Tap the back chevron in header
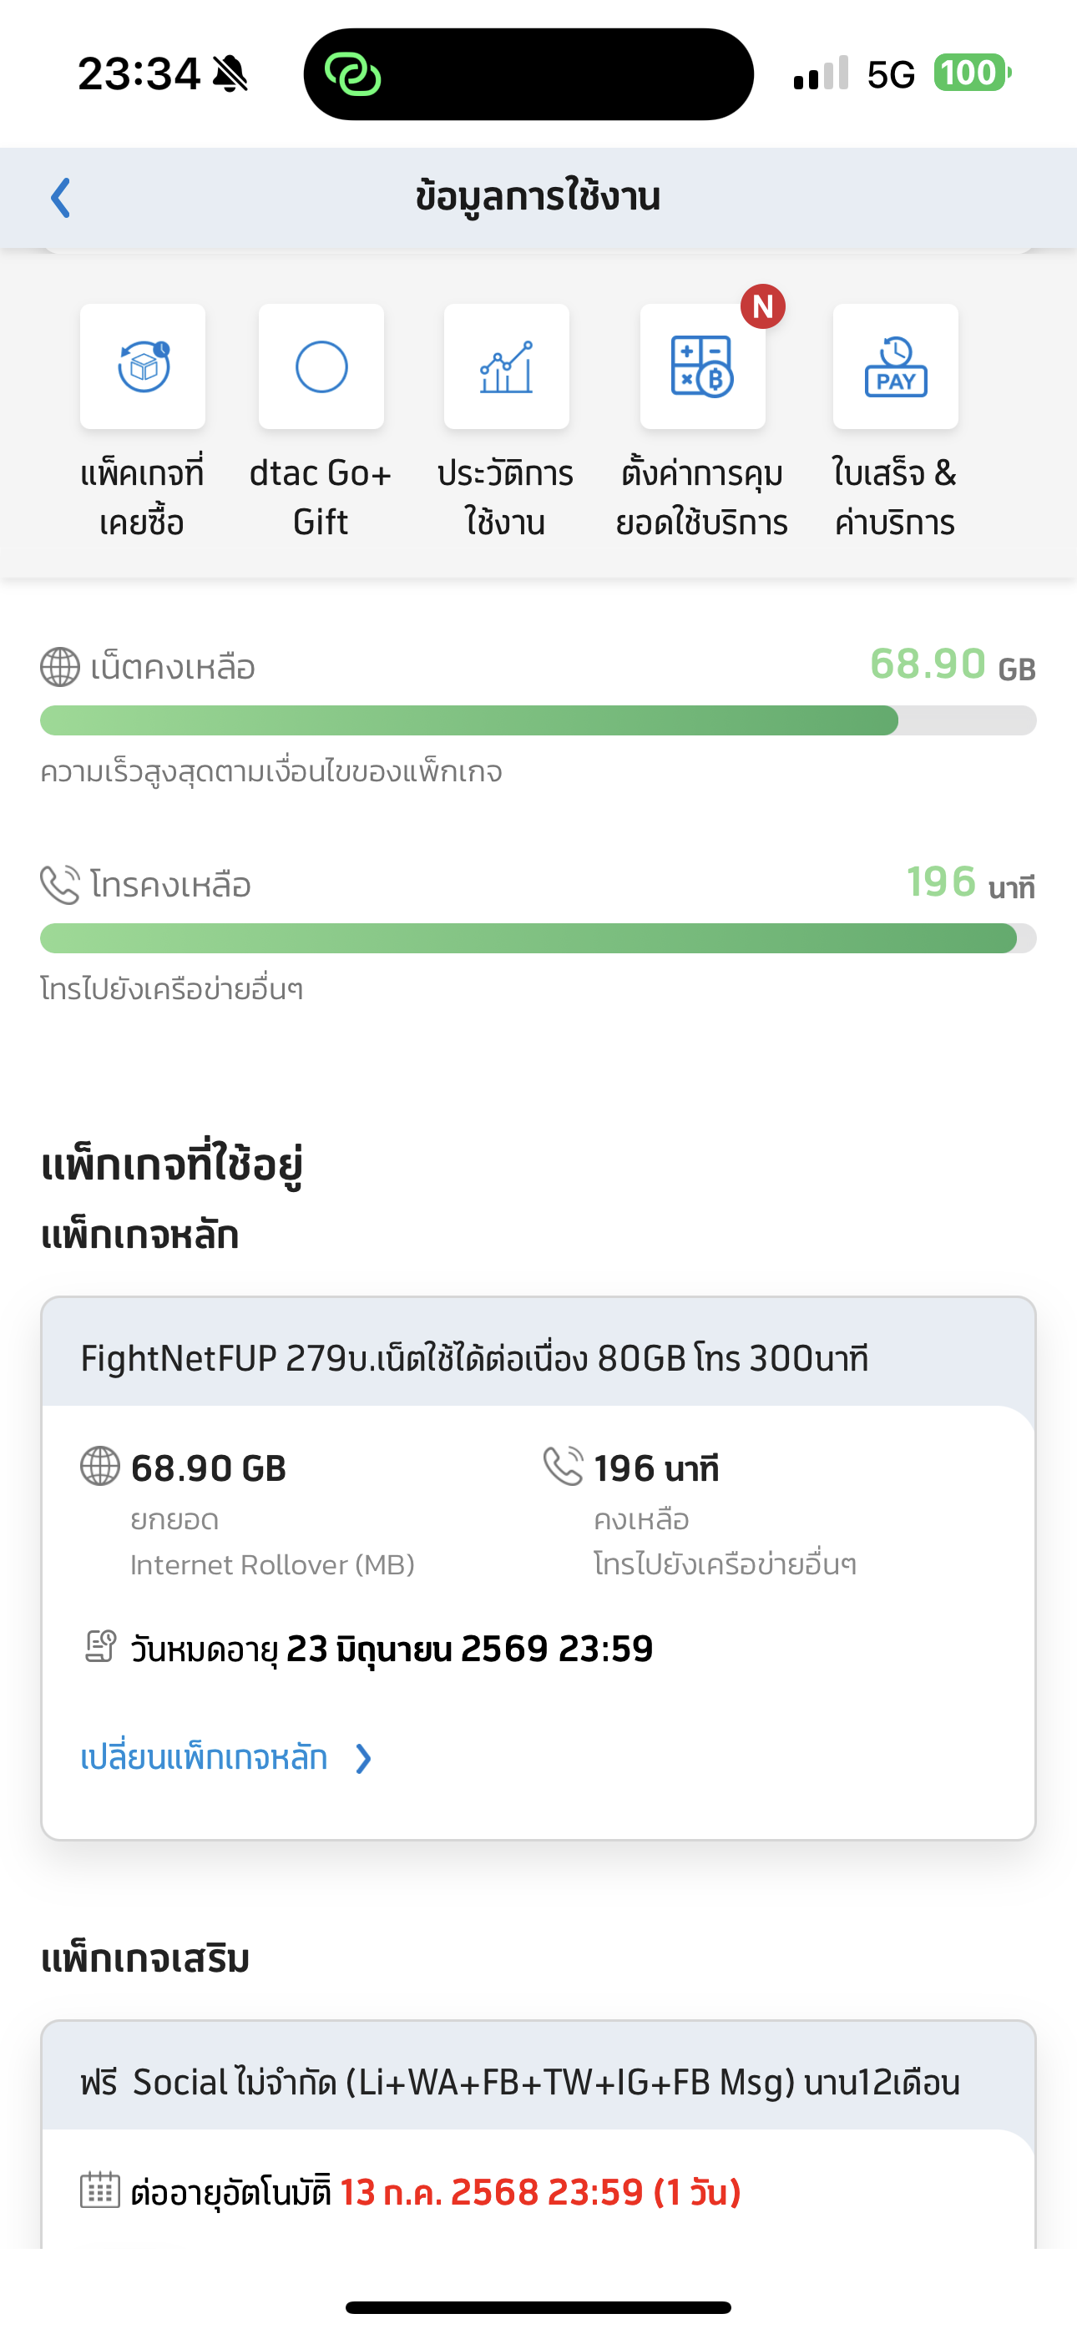The image size is (1077, 2334). (x=61, y=198)
